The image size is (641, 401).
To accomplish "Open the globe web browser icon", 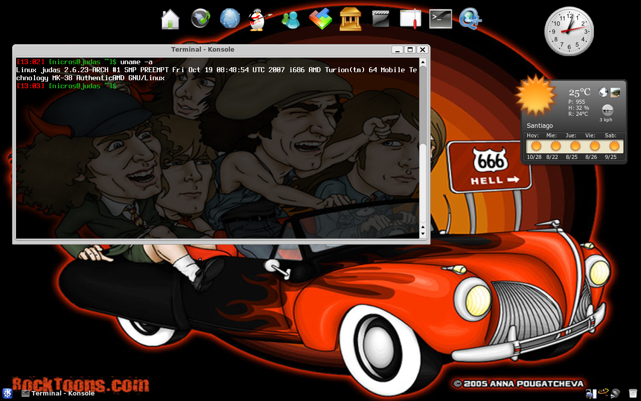I will [230, 19].
